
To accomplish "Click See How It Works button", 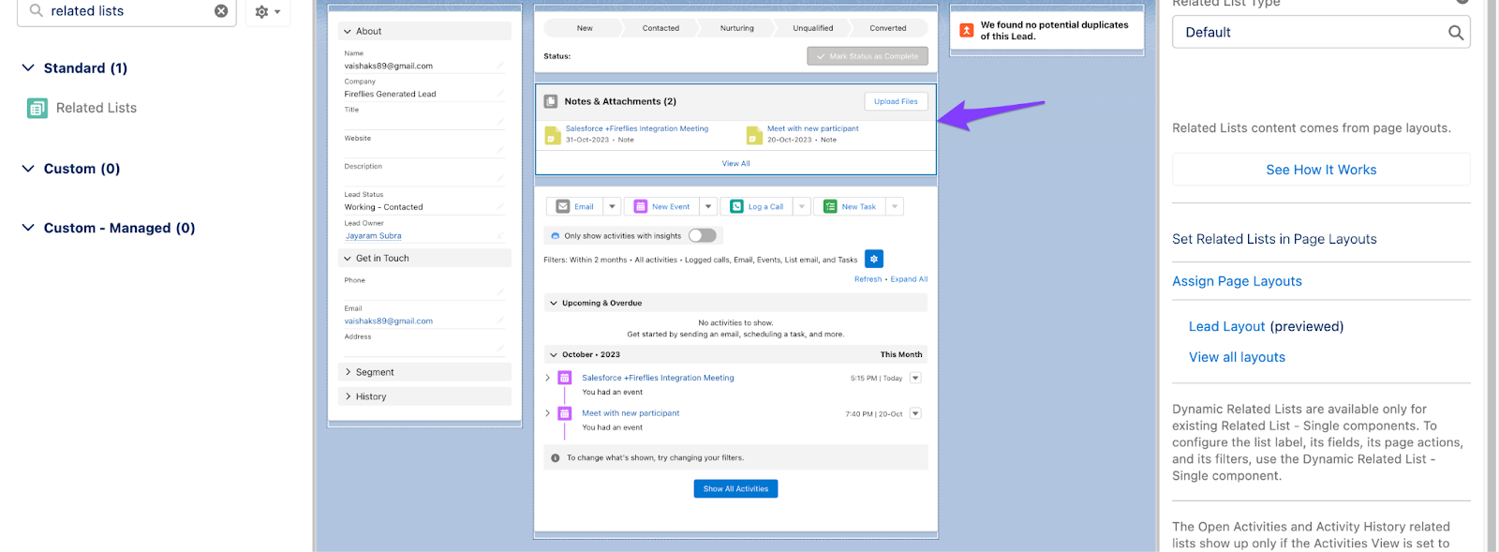I will [1321, 170].
